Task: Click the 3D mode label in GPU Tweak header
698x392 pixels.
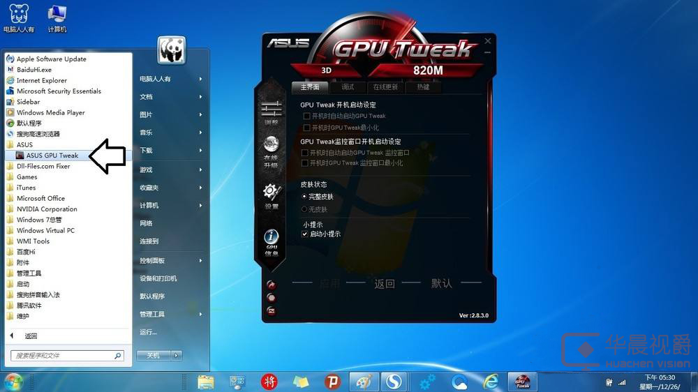Action: point(326,70)
